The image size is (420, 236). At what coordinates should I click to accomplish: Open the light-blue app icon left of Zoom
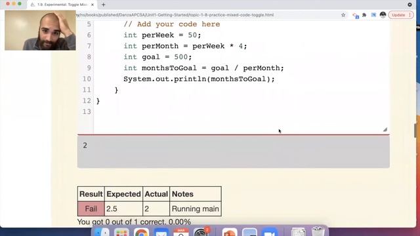(x=249, y=233)
